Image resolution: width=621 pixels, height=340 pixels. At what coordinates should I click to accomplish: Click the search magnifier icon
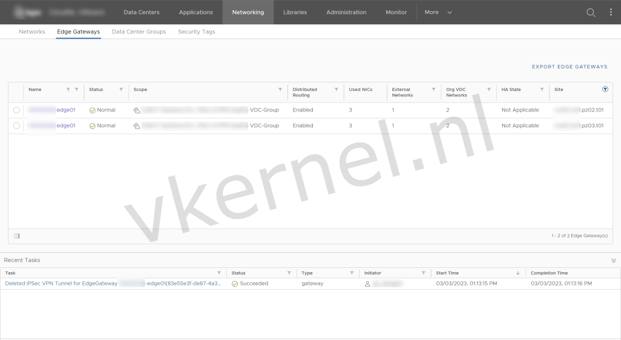(x=591, y=12)
